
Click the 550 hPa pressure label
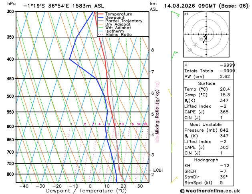pos(11,112)
